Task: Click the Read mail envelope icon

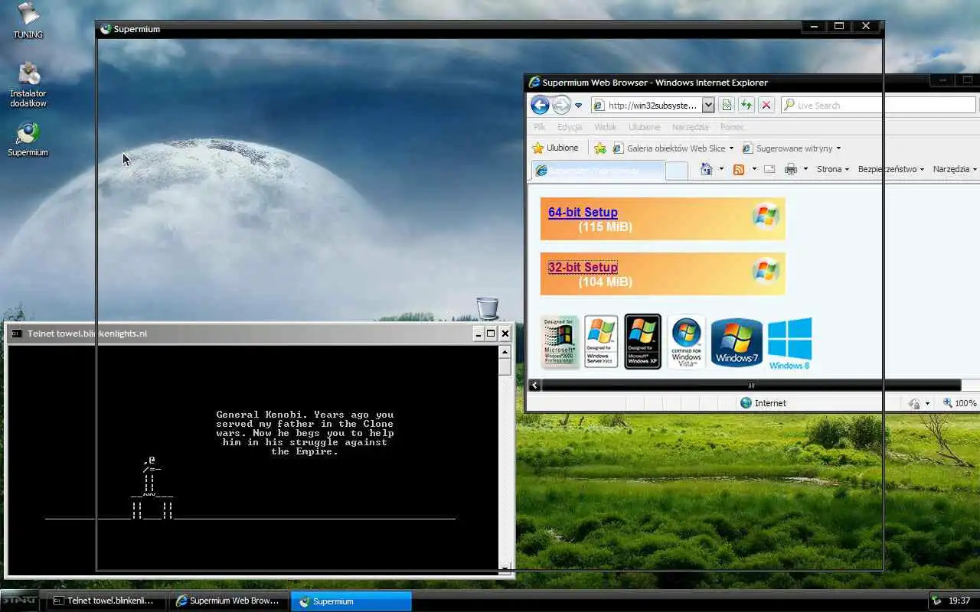Action: point(769,169)
